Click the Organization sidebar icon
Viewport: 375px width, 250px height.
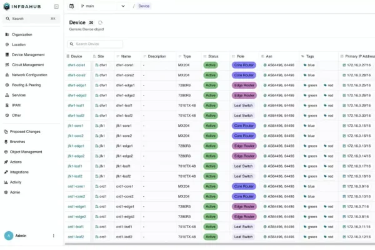click(x=7, y=34)
